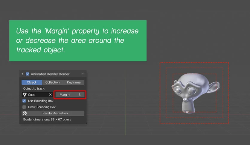The width and height of the screenshot is (250, 145).
Task: Disable the Animated Render Border checkbox
Action: tap(28, 74)
